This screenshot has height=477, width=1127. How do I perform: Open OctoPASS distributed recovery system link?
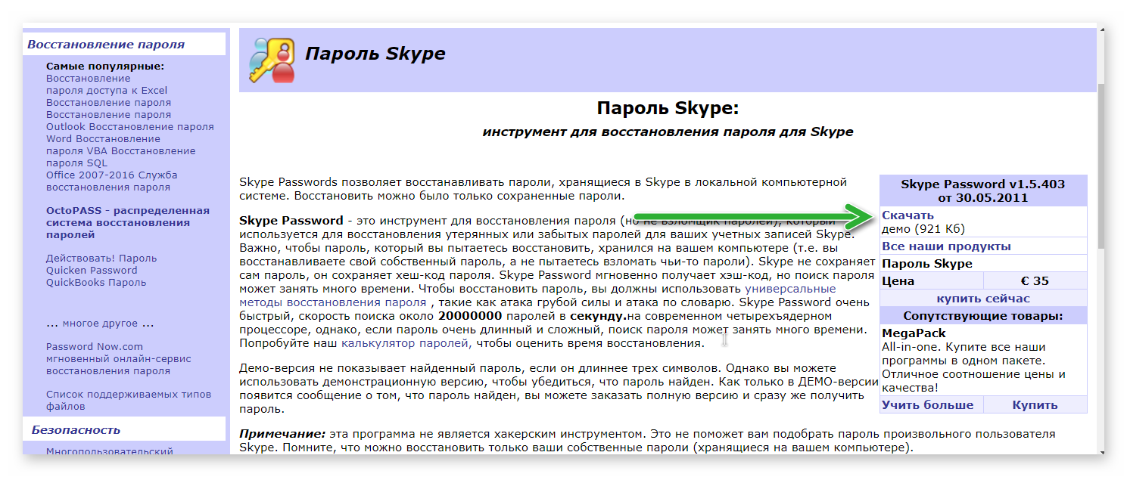point(128,222)
